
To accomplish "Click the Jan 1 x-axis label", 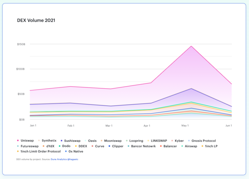I will (33, 126).
